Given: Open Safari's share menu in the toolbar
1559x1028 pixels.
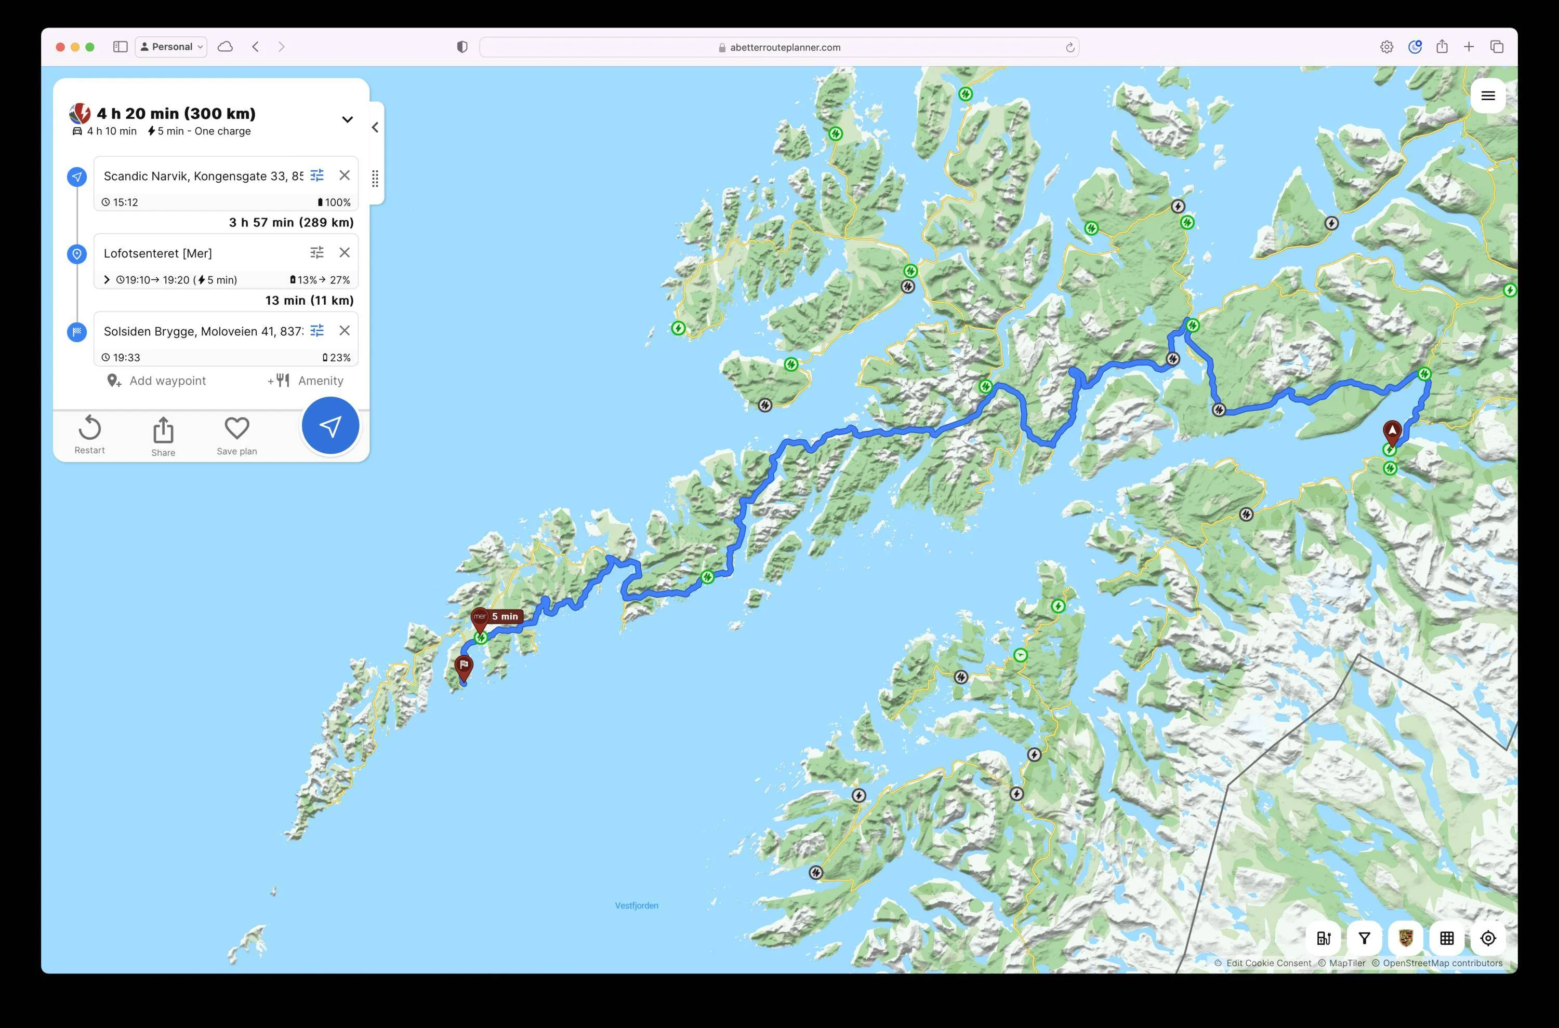Looking at the screenshot, I should point(1442,47).
